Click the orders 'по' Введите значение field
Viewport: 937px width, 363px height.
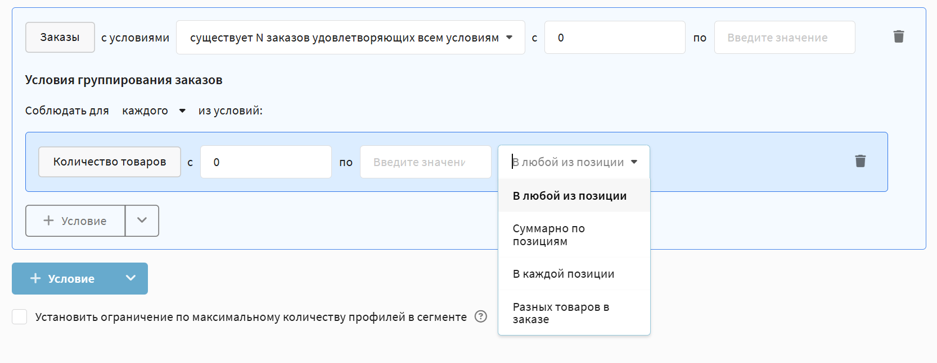[784, 38]
